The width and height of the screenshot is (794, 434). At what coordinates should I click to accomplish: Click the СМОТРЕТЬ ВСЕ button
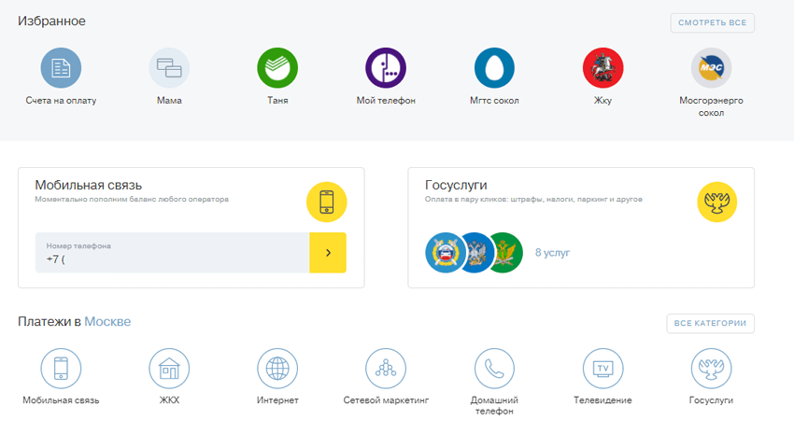click(712, 23)
